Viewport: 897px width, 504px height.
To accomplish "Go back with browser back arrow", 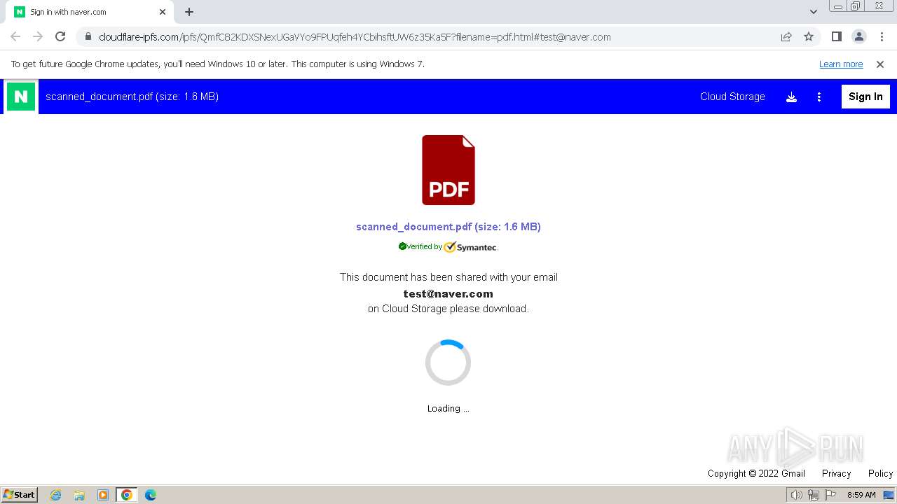I will (x=15, y=36).
